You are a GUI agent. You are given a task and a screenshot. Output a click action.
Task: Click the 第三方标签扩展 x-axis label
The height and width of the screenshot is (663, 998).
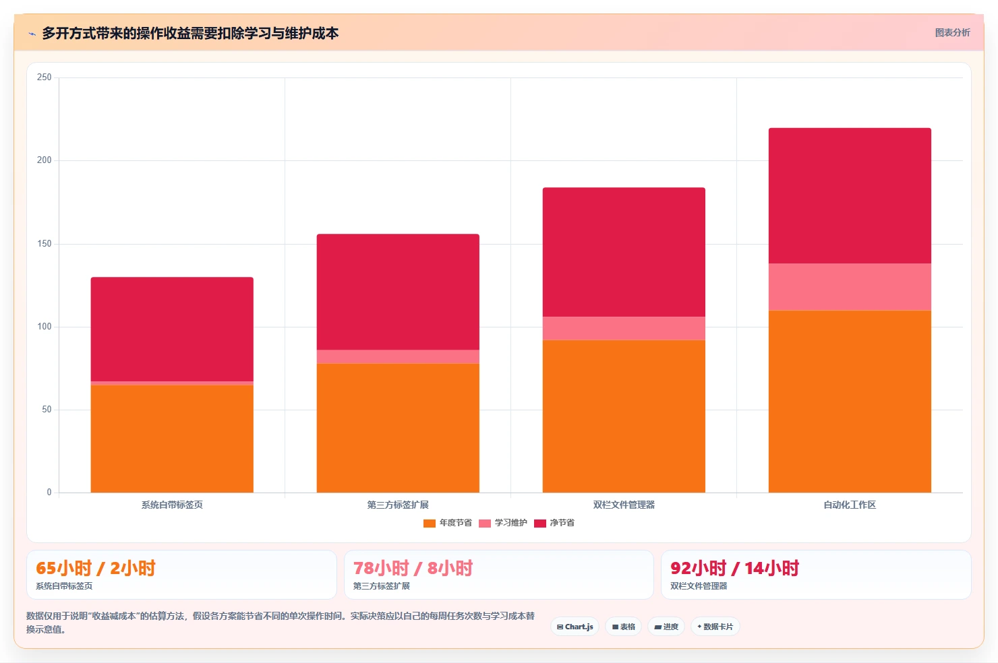[398, 505]
